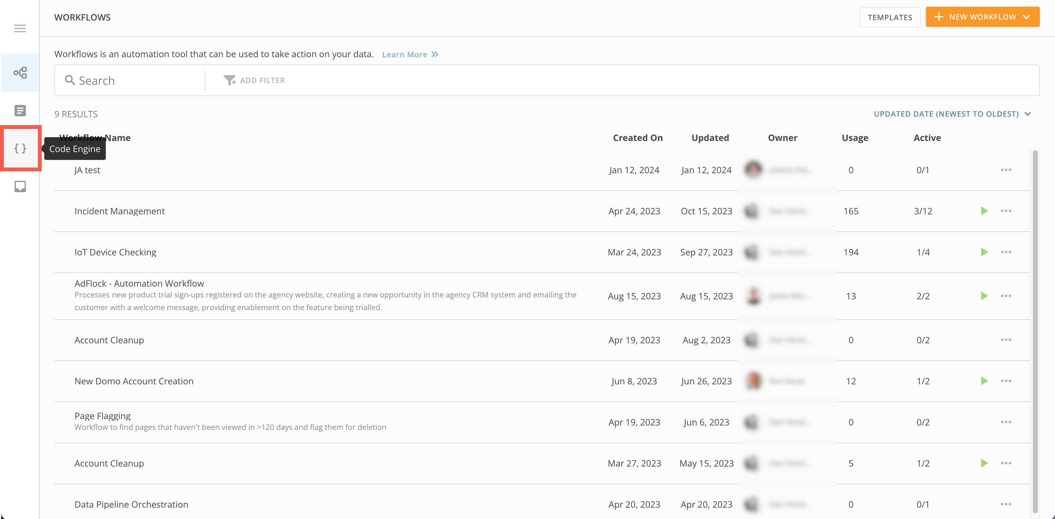Open the New Domo Account Creation workflow
This screenshot has width=1055, height=519.
134,381
